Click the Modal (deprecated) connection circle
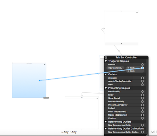Screen dimensions: 157x136 pos(142,115)
